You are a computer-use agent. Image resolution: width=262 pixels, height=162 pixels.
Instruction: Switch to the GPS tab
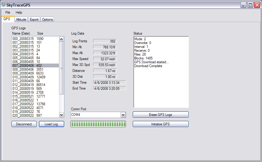pos(8,19)
